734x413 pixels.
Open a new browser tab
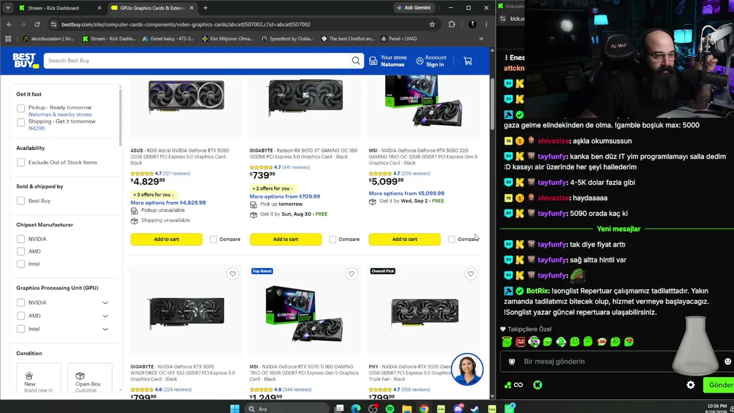205,8
